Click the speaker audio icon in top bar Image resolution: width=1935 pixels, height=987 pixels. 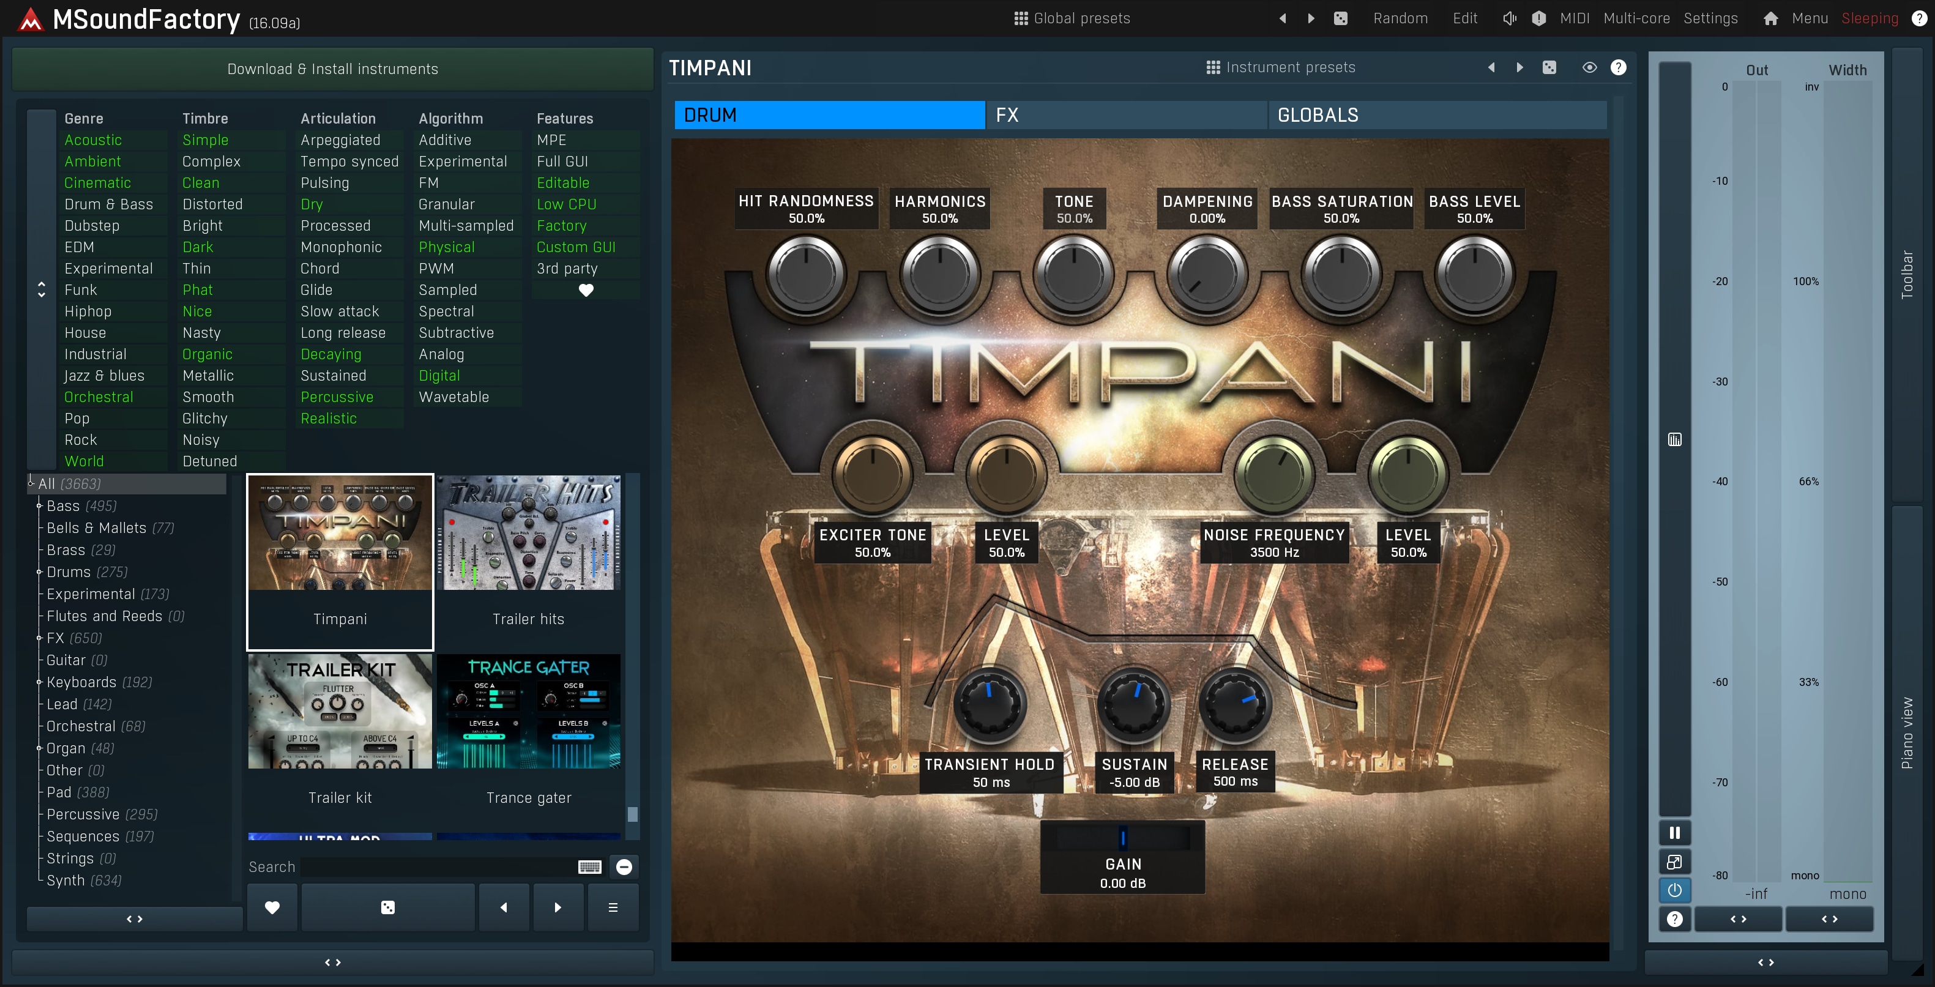click(1509, 18)
